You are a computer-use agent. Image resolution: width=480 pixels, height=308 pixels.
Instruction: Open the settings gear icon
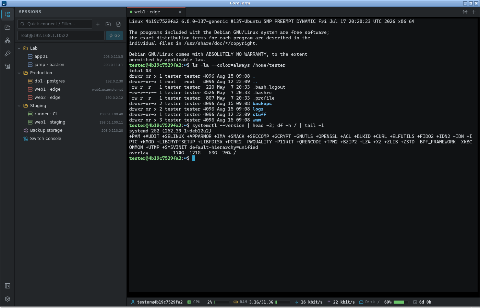pos(8,299)
